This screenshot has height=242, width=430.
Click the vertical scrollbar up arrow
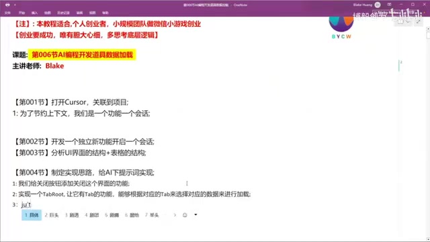[x=428, y=29]
